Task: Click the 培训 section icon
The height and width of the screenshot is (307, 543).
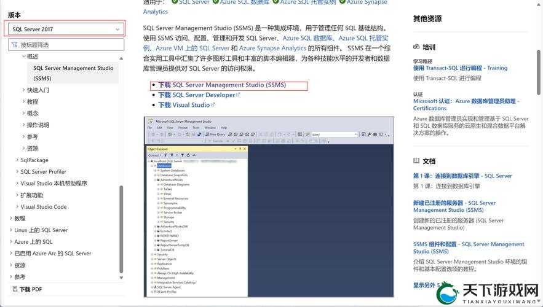Action: tap(416, 47)
